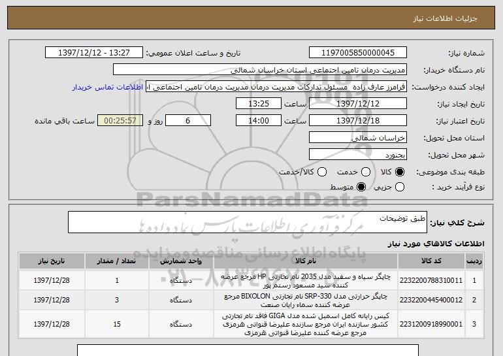Click the unit دستگاه in the HP printer row
The height and width of the screenshot is (356, 503).
tap(181, 281)
